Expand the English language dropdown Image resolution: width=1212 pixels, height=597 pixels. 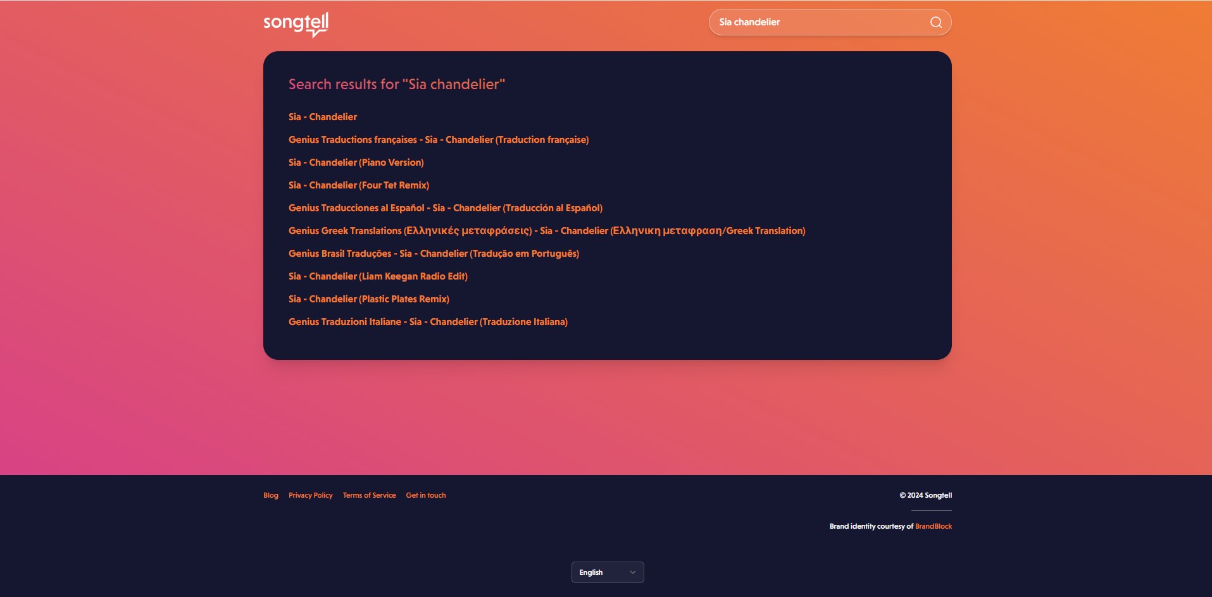pyautogui.click(x=608, y=572)
